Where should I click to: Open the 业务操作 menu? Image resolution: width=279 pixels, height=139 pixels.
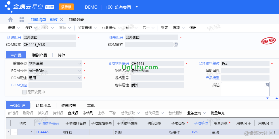(x=110, y=28)
